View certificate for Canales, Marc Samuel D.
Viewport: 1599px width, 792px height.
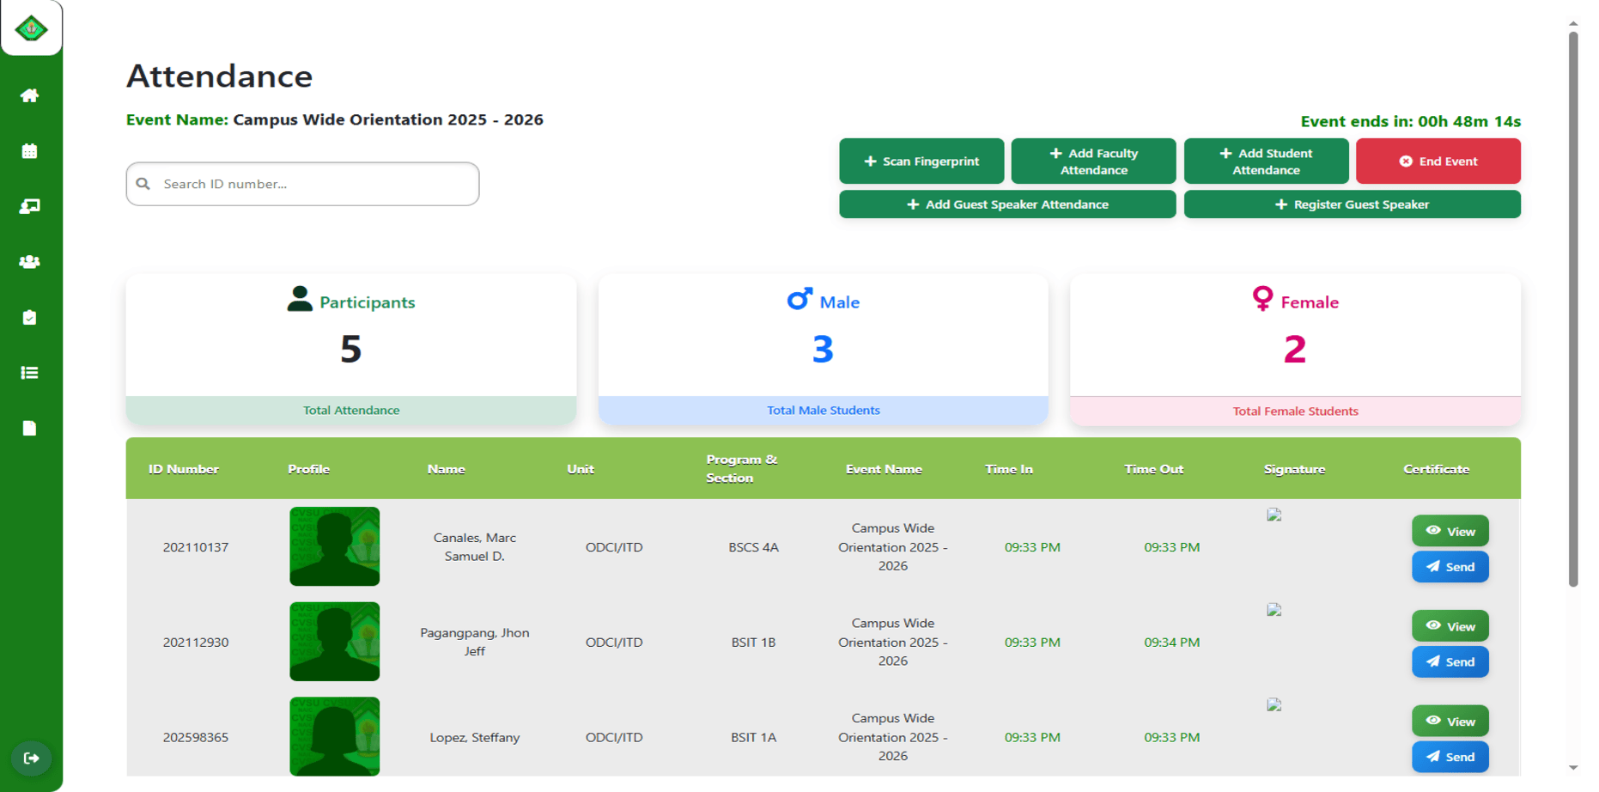(x=1450, y=531)
